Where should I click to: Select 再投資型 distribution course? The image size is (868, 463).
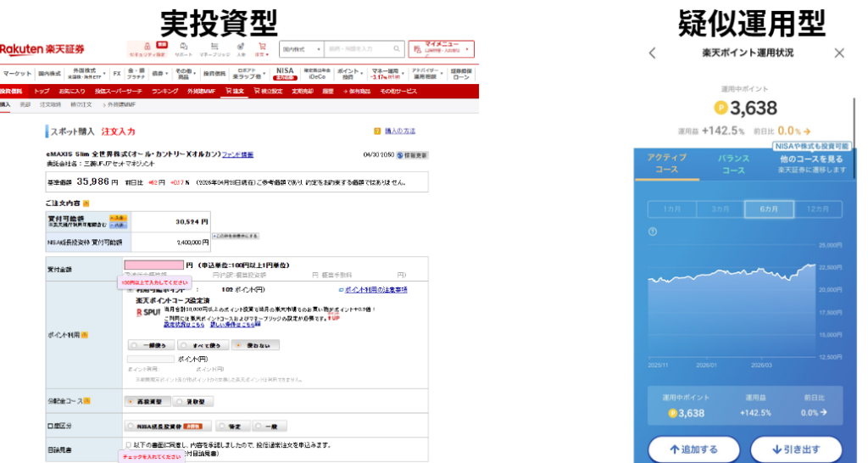tap(147, 402)
